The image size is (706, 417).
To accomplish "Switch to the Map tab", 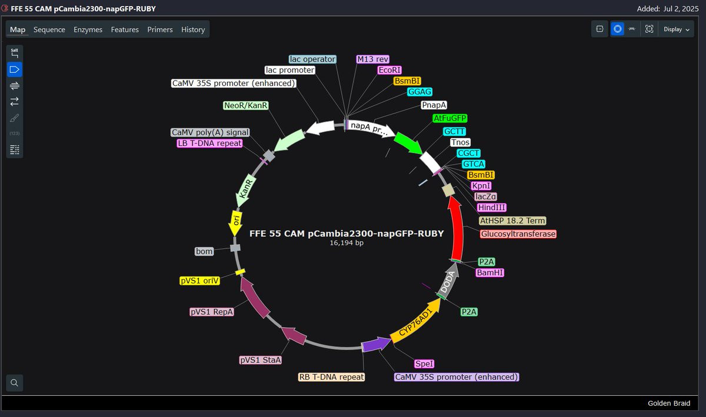I will click(x=18, y=29).
